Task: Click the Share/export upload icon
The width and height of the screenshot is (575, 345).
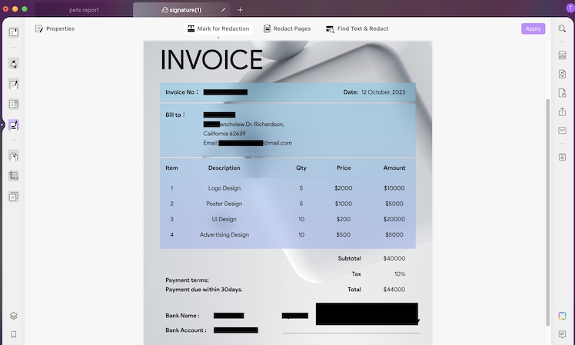Action: tap(562, 112)
